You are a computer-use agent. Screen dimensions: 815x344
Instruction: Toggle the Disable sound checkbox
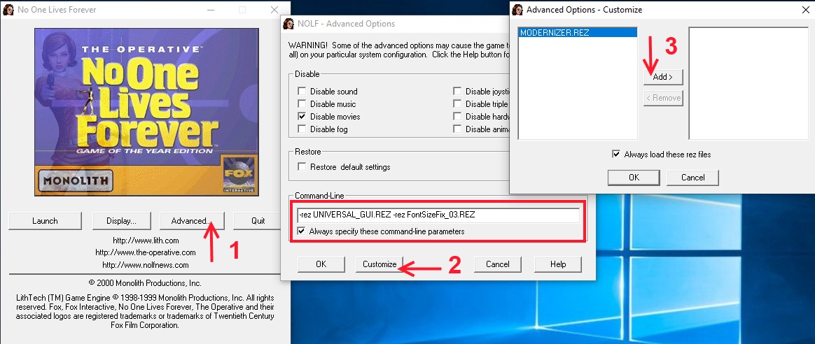tap(302, 92)
